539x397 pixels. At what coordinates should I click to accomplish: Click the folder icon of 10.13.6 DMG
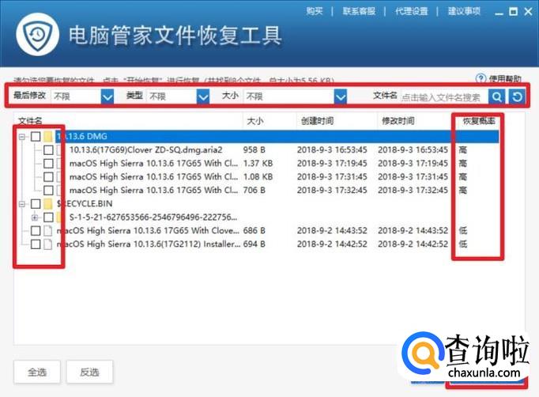point(48,137)
